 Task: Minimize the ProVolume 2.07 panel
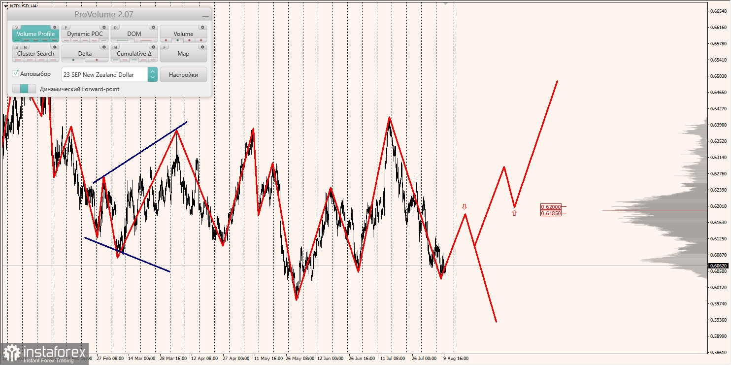(x=205, y=16)
